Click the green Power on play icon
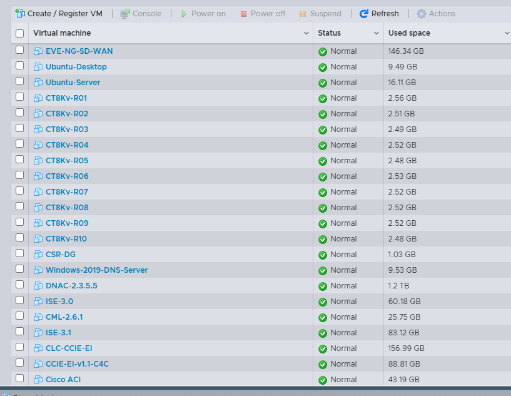This screenshot has height=396, width=511. click(184, 14)
